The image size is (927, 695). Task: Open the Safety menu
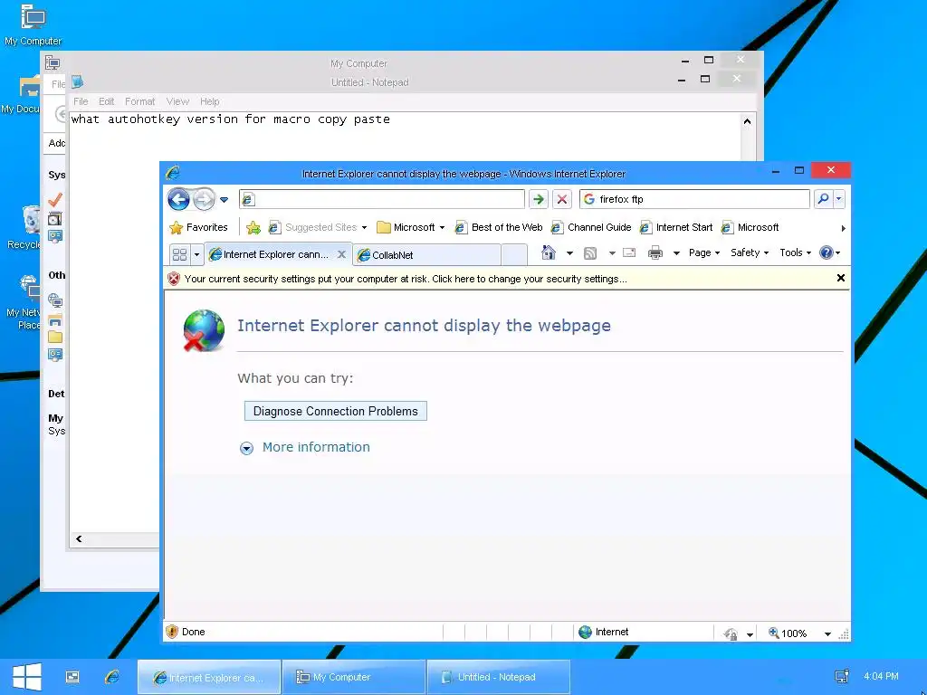click(x=749, y=253)
